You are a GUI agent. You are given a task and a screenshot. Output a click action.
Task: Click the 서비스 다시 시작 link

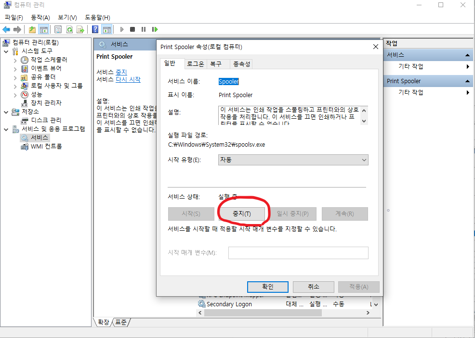tap(128, 79)
